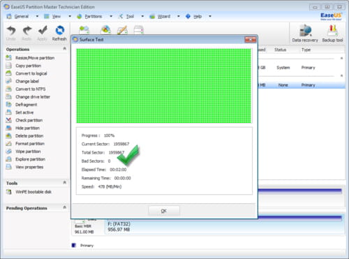Open the Wizard menu

click(164, 17)
